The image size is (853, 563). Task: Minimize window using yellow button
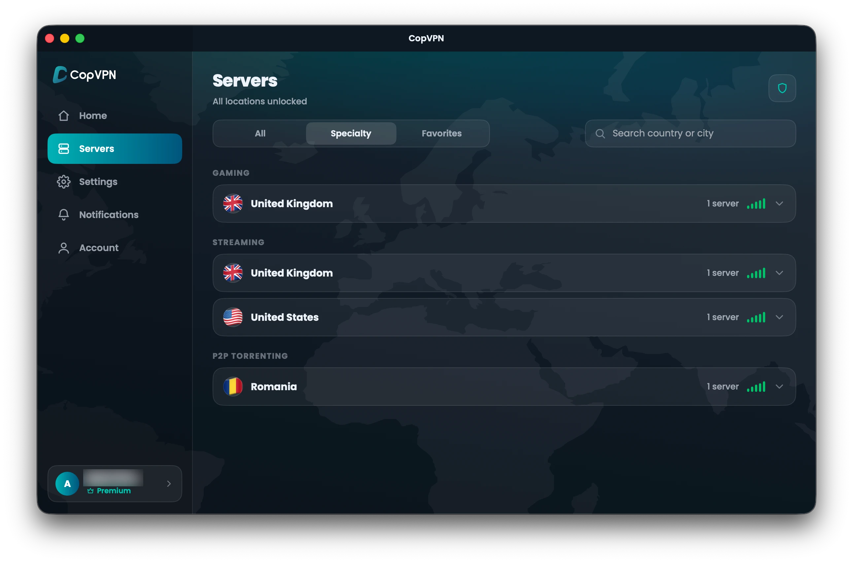click(x=65, y=38)
